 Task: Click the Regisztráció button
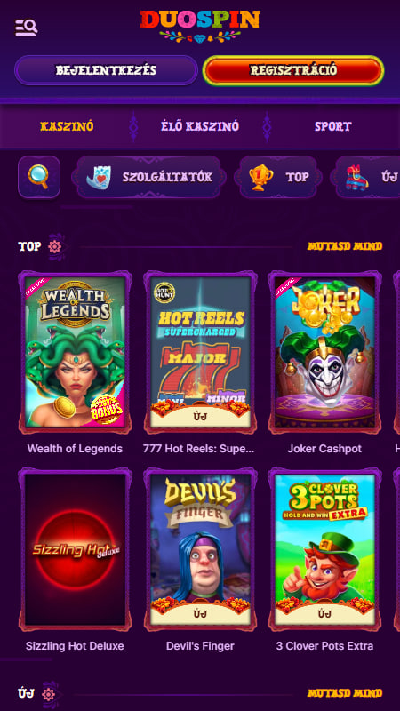click(293, 70)
